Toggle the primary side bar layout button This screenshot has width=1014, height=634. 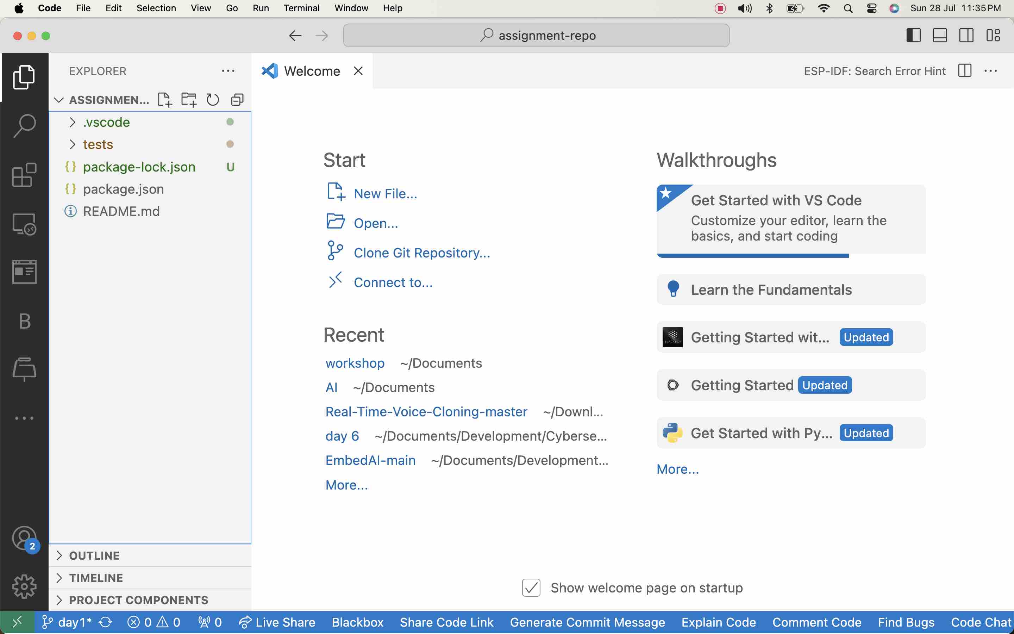(x=913, y=35)
